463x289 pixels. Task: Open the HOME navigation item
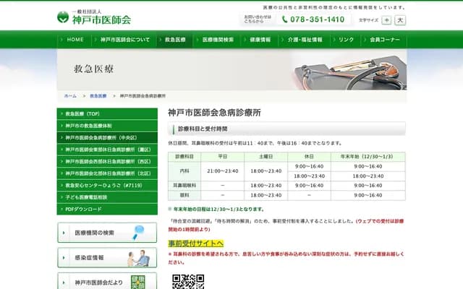pyautogui.click(x=75, y=40)
